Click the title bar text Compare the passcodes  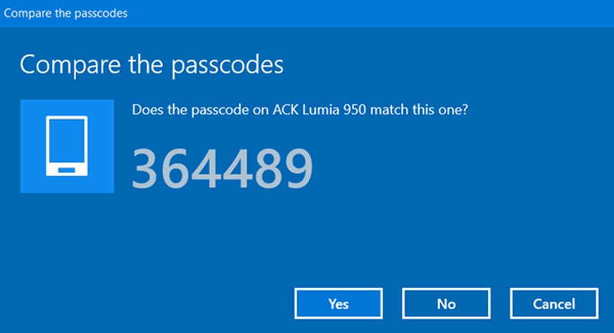[66, 13]
